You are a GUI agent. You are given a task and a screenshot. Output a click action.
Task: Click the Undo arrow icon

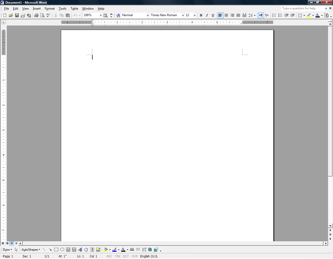(x=75, y=15)
